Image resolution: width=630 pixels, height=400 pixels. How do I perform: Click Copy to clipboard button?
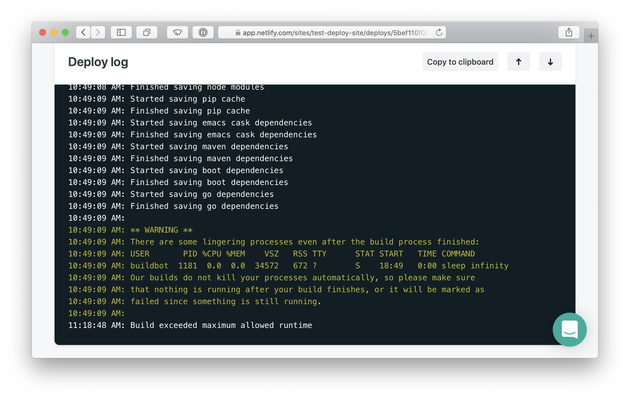point(460,62)
